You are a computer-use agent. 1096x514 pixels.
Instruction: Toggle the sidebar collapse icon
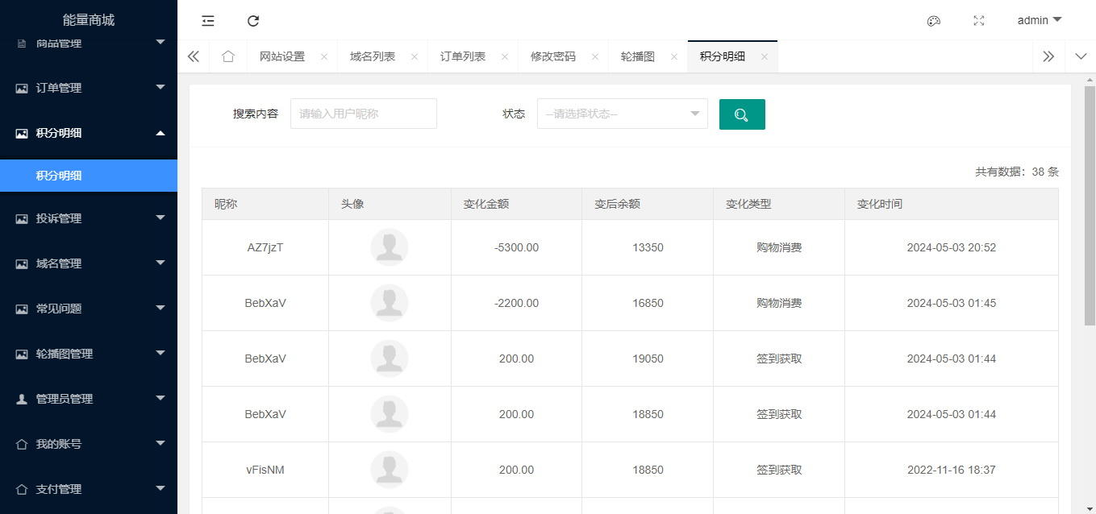click(x=208, y=21)
